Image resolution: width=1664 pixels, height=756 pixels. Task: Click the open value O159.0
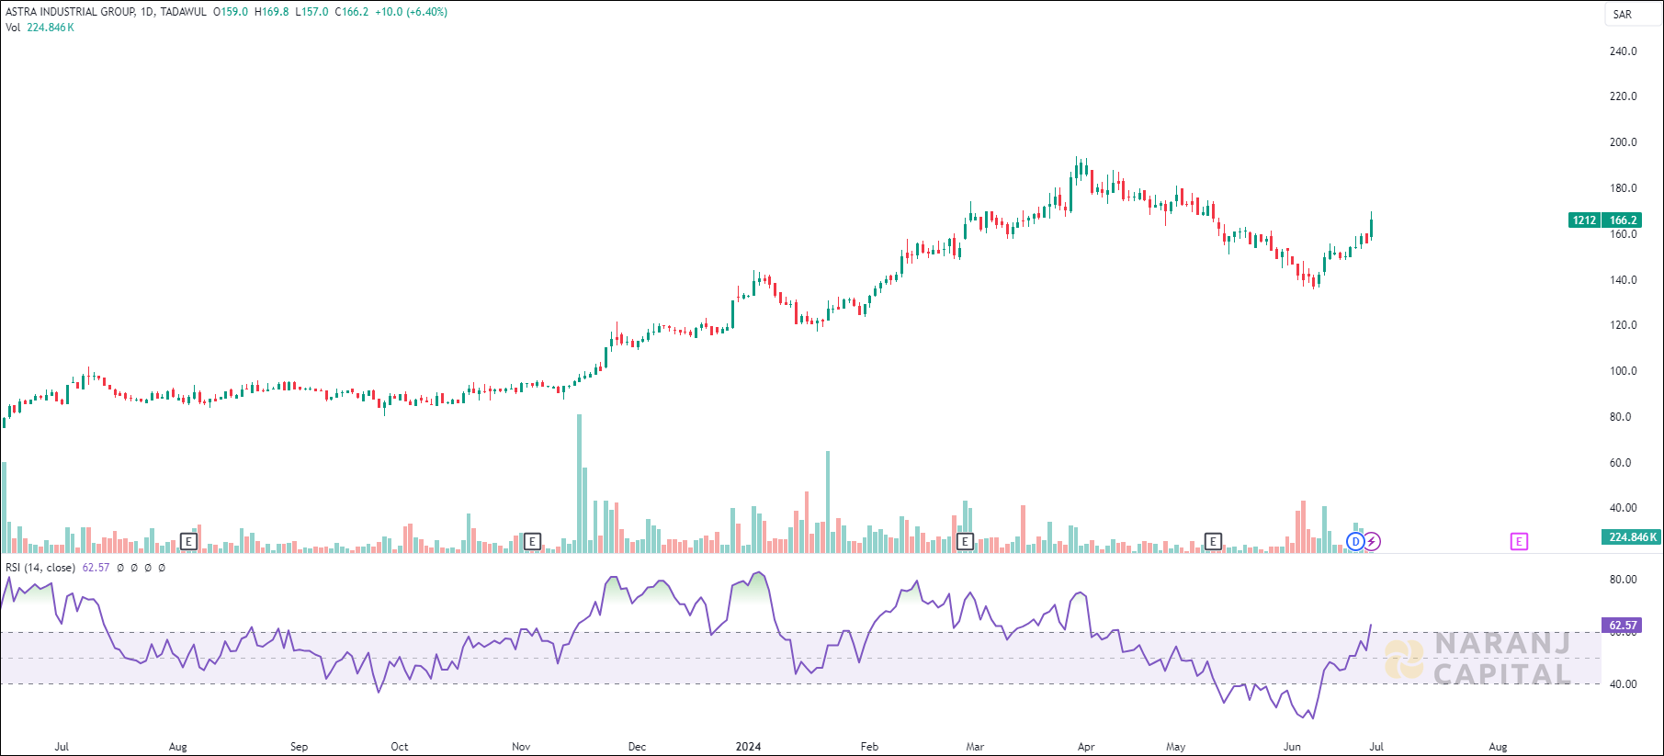click(230, 12)
